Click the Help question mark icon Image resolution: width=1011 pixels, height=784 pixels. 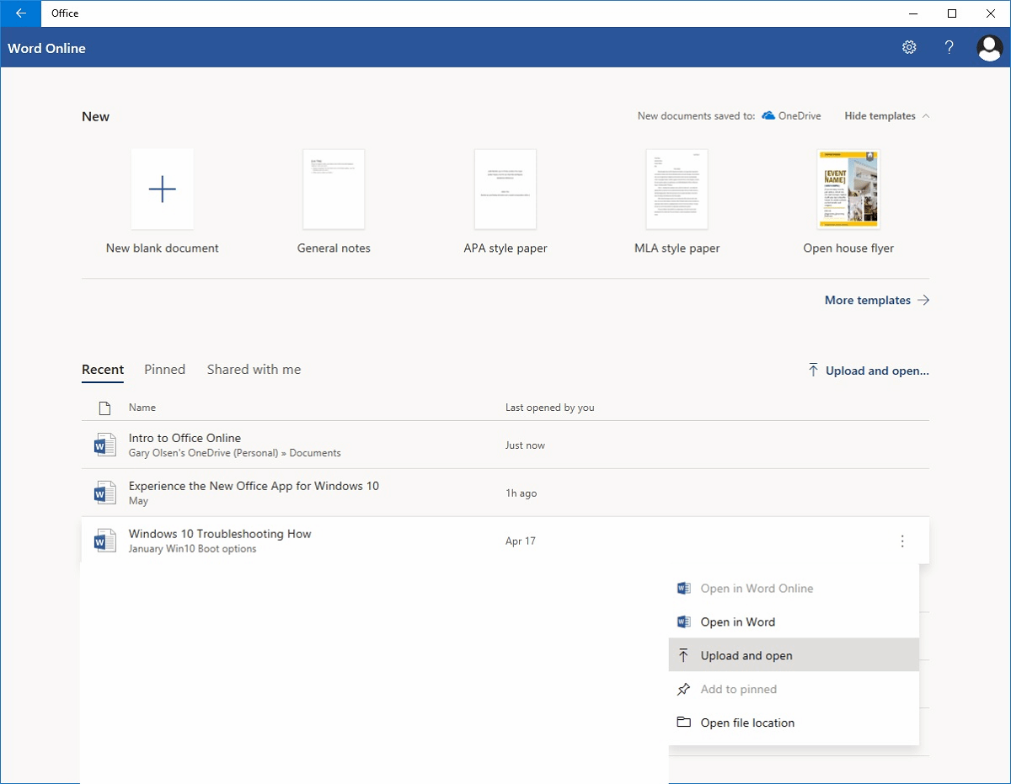pos(949,47)
